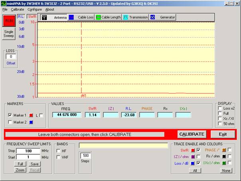Screen dimensions: 241x181
Task: Click the red SWR trace colour swatch
Action: [192, 150]
